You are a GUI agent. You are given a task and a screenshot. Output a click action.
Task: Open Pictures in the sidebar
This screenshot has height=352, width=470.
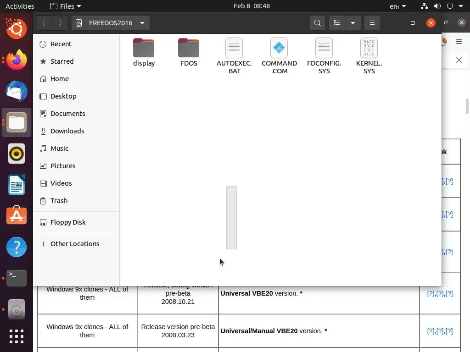click(77, 165)
